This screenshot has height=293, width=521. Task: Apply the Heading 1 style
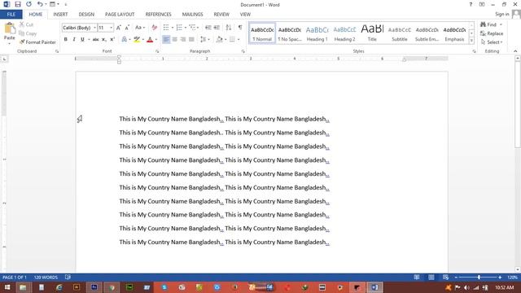(x=317, y=33)
